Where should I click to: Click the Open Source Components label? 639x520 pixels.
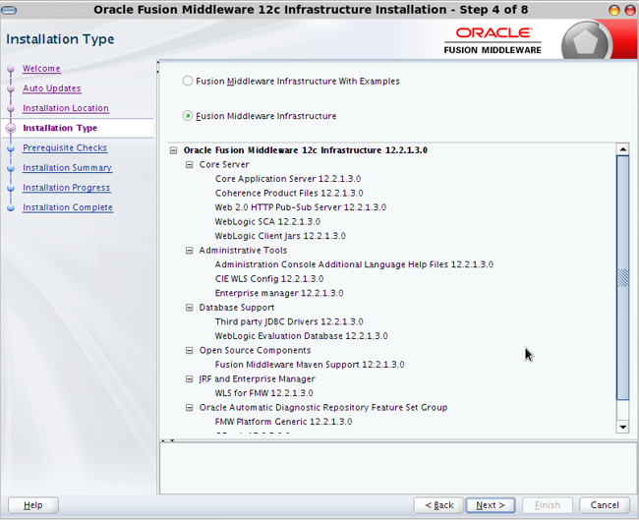coord(255,351)
